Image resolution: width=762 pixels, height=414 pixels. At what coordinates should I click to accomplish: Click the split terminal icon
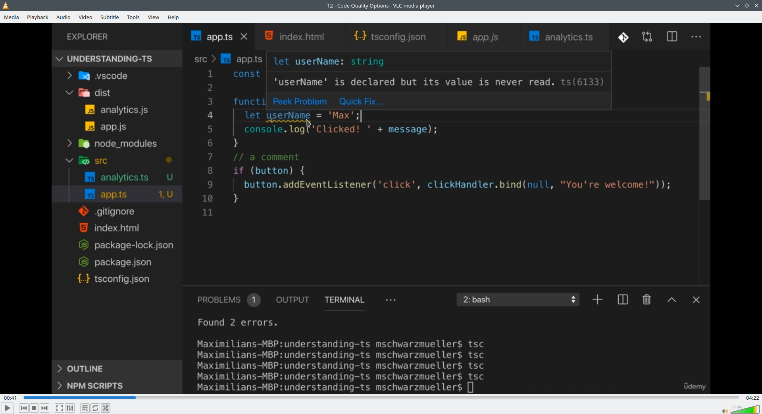[623, 300]
